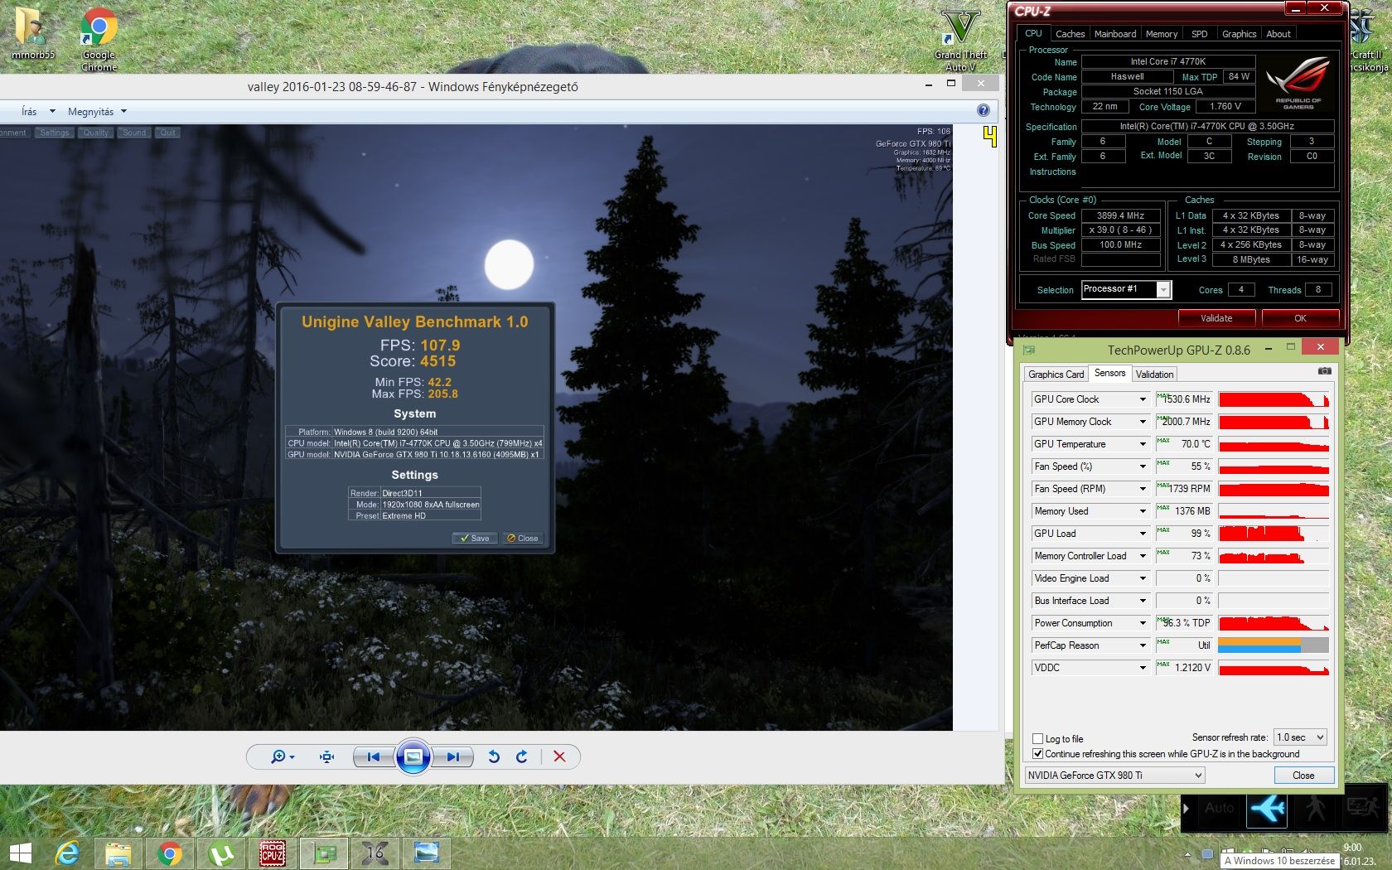The height and width of the screenshot is (870, 1392).
Task: Click Power Consumption history graph
Action: (x=1274, y=623)
